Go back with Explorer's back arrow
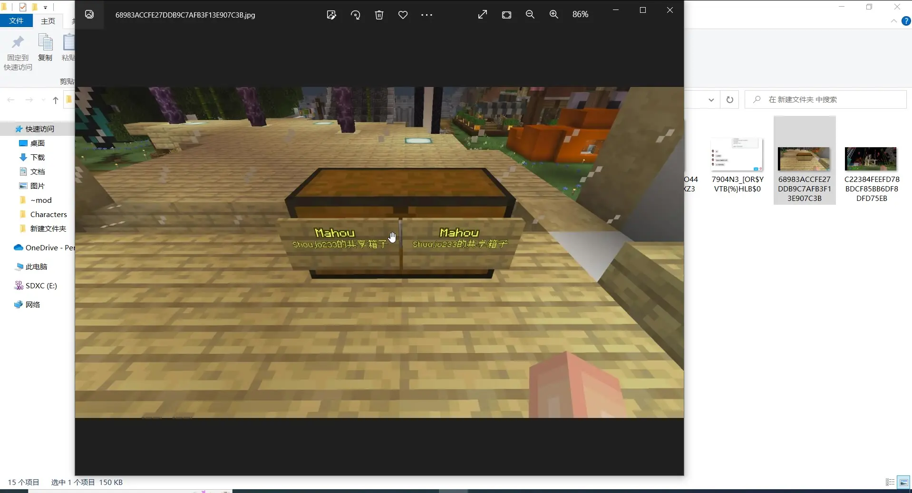The image size is (912, 493). pyautogui.click(x=11, y=100)
